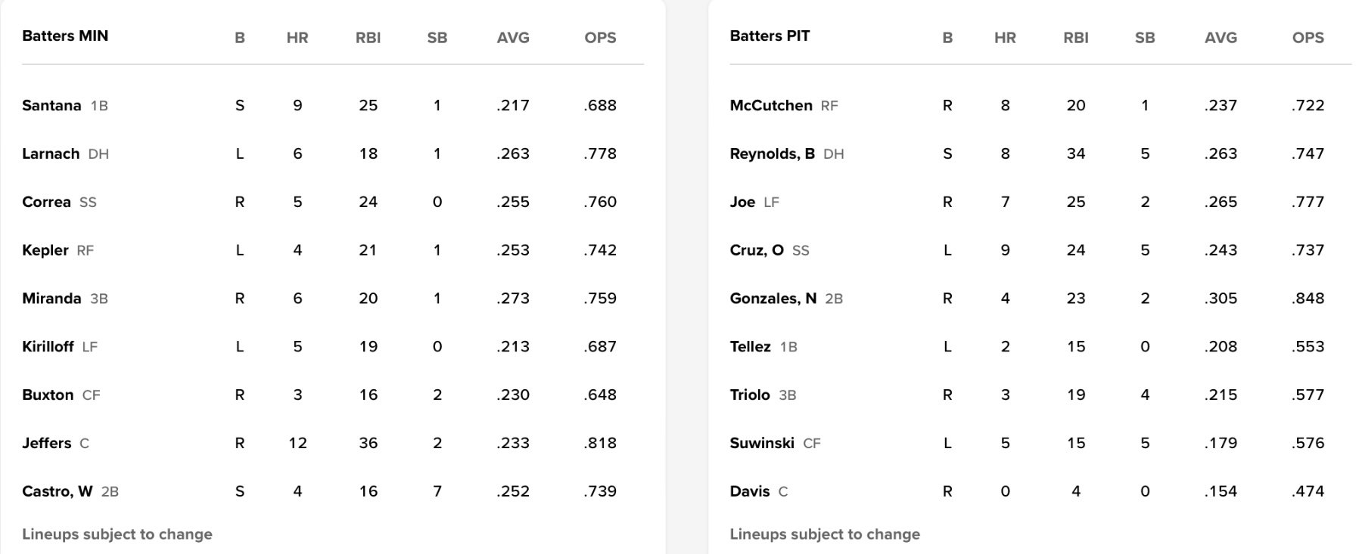Image resolution: width=1362 pixels, height=554 pixels.
Task: Click Miranda 3B player name
Action: 51,299
